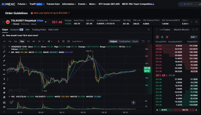Enter fullscreen chart mode
The height and width of the screenshot is (115, 201).
click(149, 41)
